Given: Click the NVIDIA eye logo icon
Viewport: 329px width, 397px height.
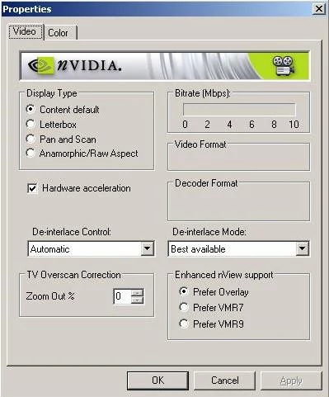Looking at the screenshot, I should 41,65.
